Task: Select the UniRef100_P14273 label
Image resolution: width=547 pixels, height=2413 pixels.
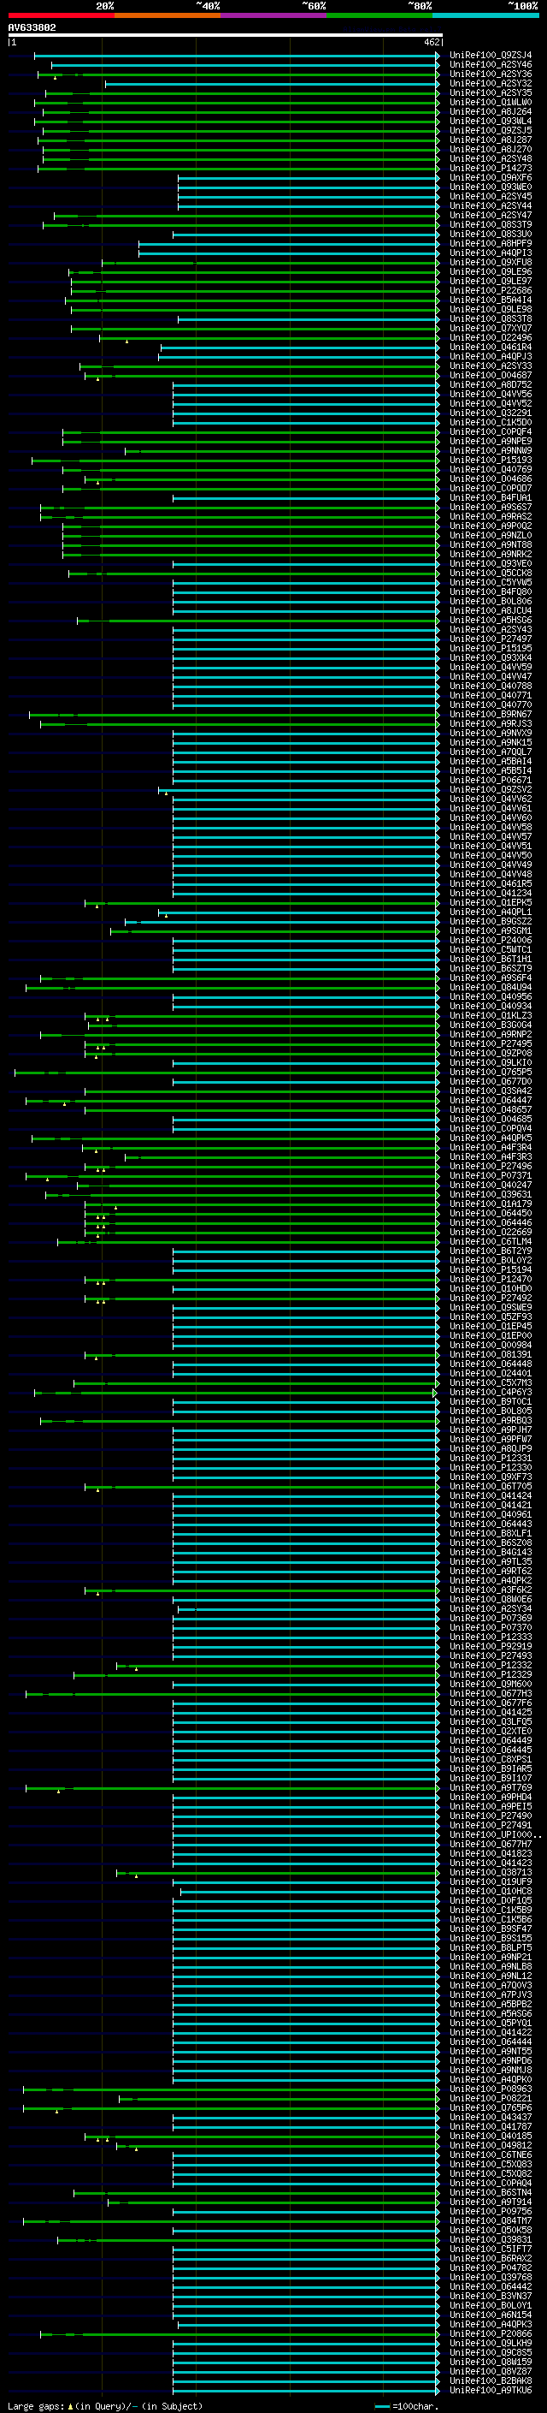Action: [x=491, y=169]
